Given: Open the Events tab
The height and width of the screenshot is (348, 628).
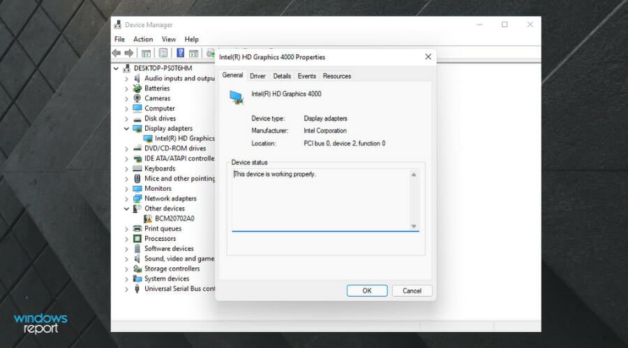Looking at the screenshot, I should point(306,76).
